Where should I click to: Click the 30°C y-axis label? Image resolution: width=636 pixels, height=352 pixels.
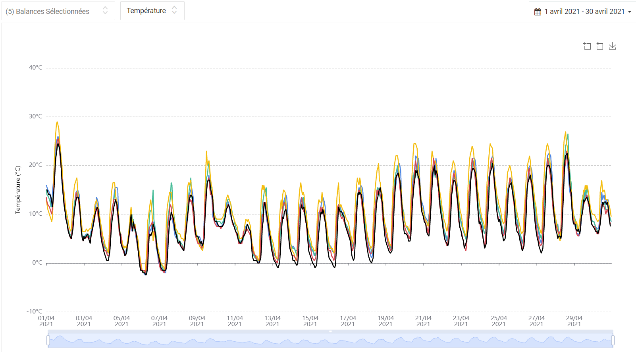point(35,116)
